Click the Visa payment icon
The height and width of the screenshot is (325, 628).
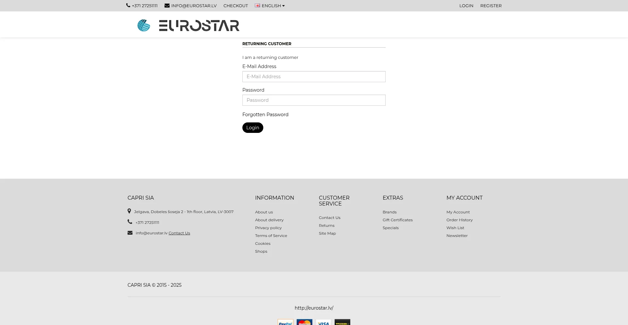coord(323,323)
